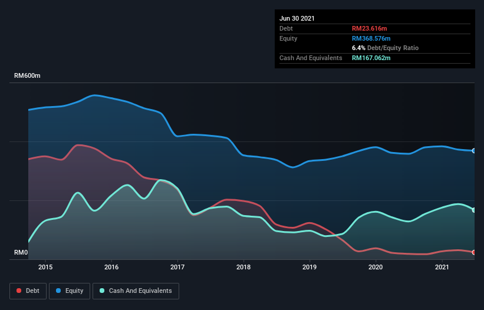The width and height of the screenshot is (484, 310).
Task: Click the Debt label in tooltip
Action: pos(286,28)
